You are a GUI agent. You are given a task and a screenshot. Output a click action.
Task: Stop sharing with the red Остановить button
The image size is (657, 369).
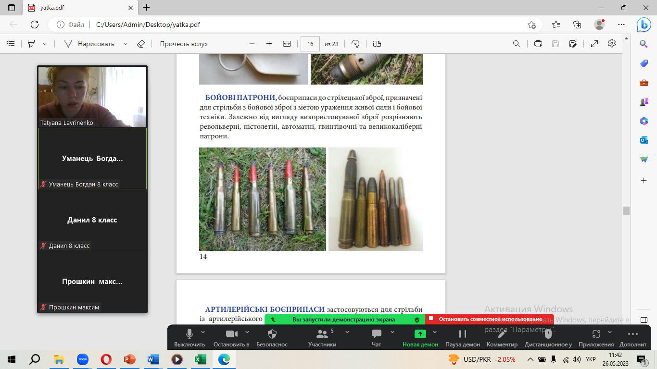(489, 319)
